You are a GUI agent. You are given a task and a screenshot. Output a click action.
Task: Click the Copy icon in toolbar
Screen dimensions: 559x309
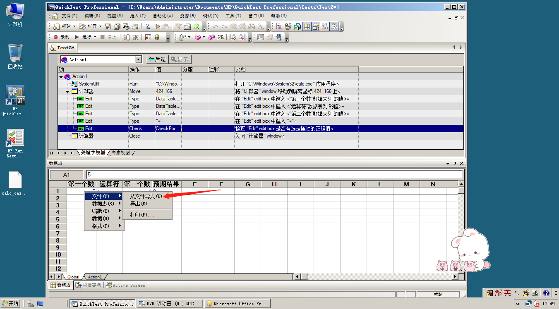[157, 26]
